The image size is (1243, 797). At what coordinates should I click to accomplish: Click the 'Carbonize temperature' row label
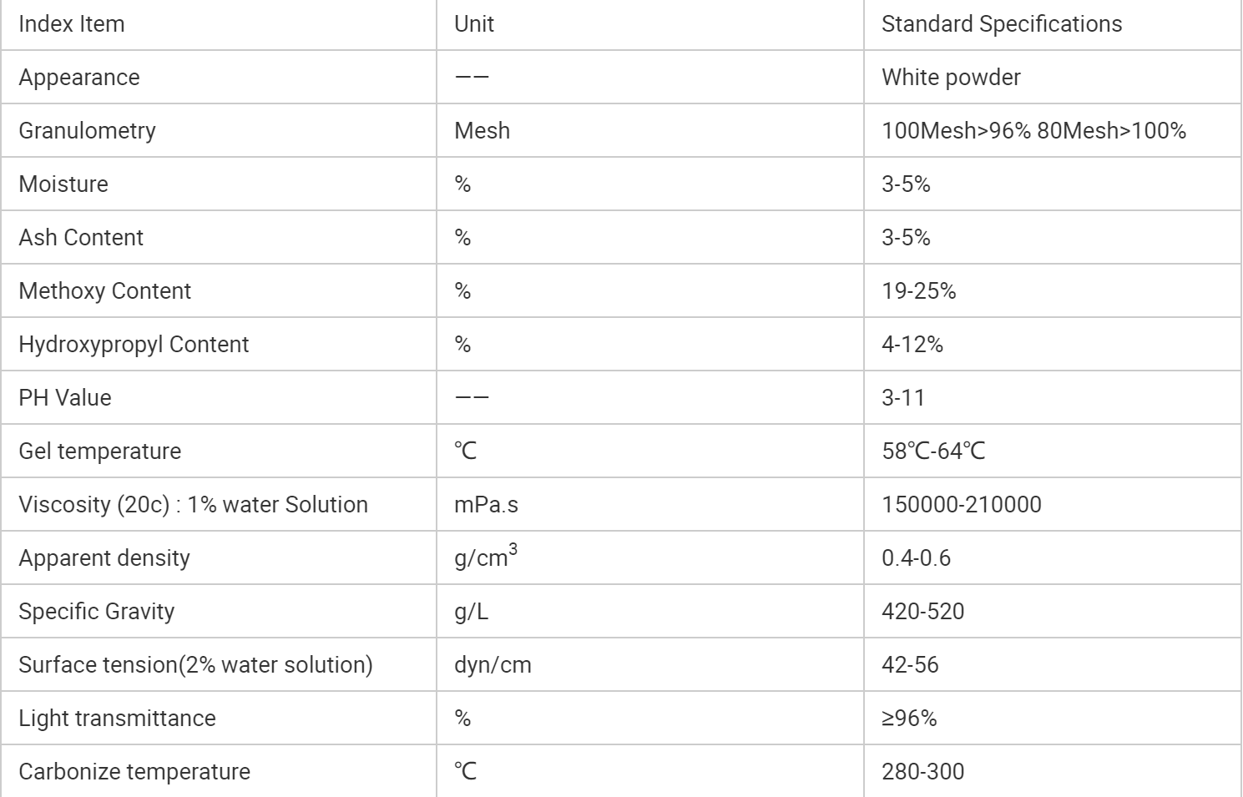134,772
